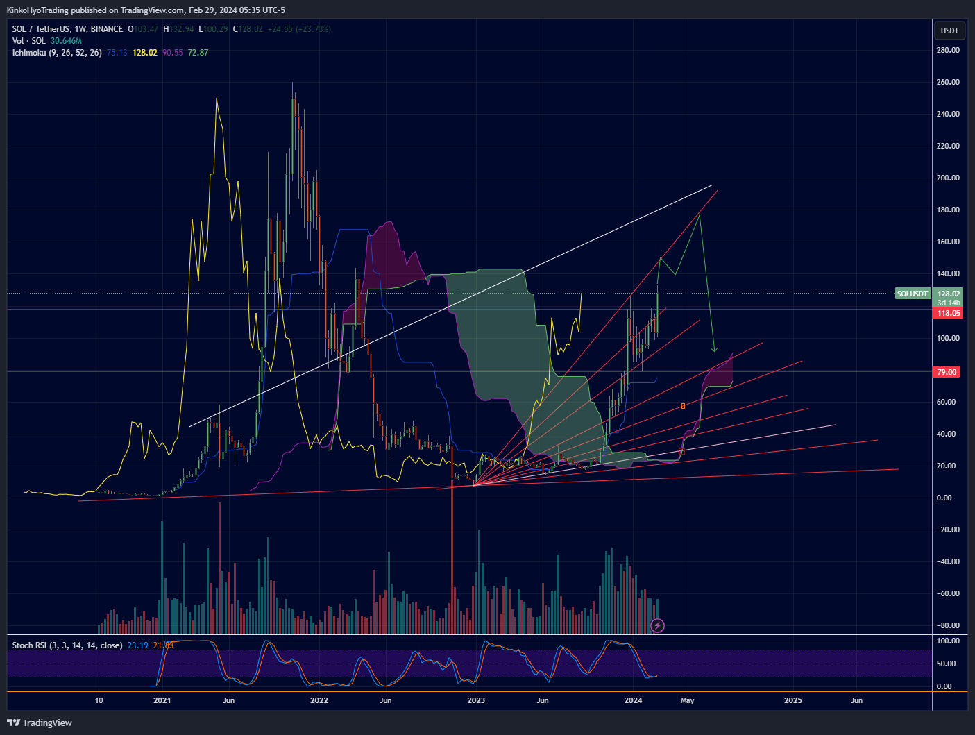Click the high price value H132.94
This screenshot has width=975, height=735.
click(178, 29)
